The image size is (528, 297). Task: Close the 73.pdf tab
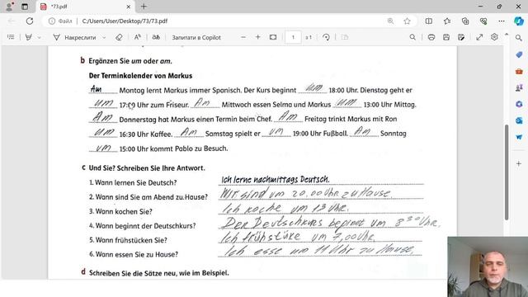pos(129,7)
